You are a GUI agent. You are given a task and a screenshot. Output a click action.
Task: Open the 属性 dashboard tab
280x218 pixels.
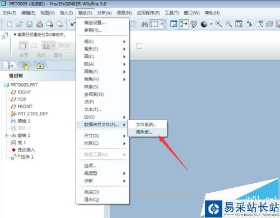click(x=58, y=55)
